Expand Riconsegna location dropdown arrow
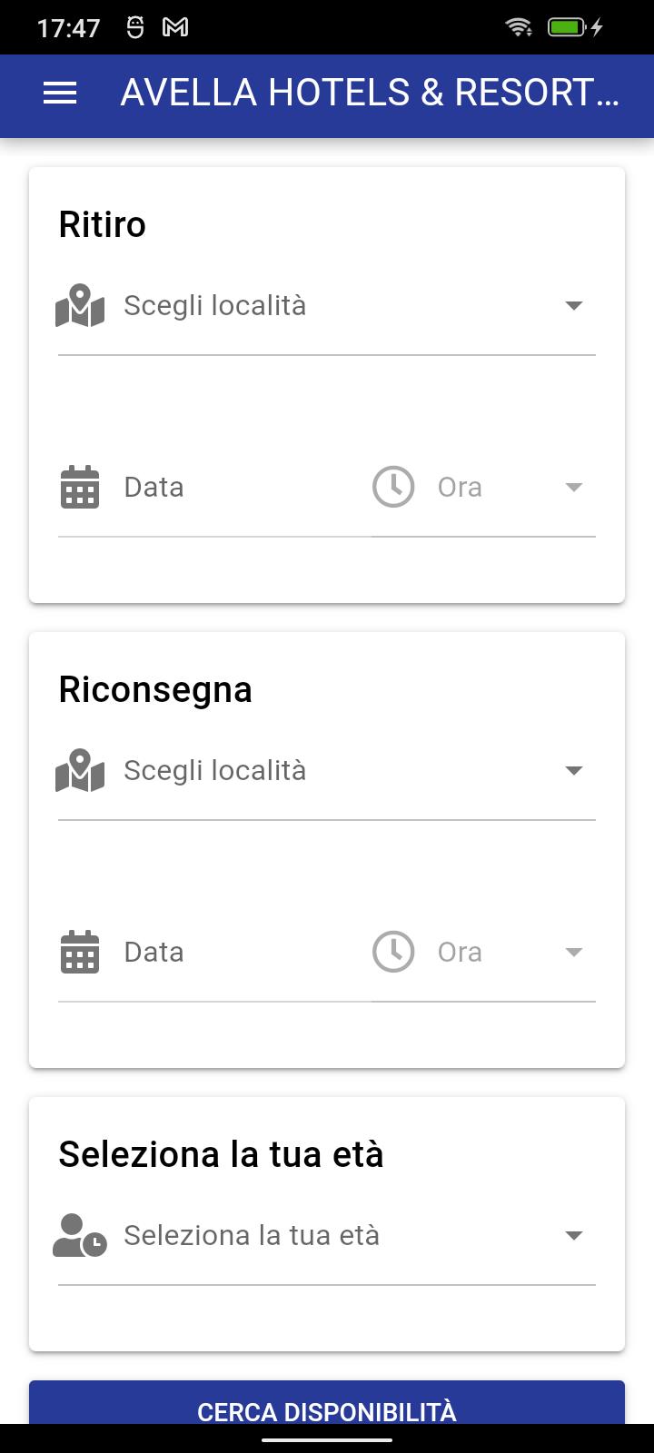 tap(573, 771)
